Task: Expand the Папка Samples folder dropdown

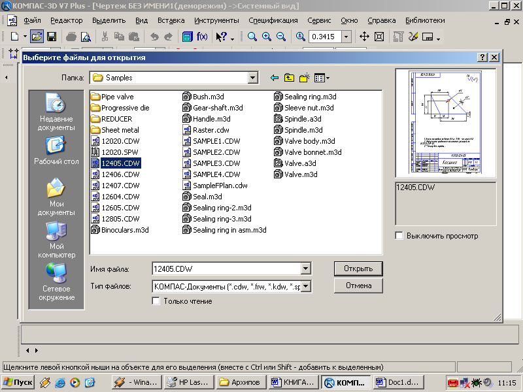Action: (x=253, y=78)
